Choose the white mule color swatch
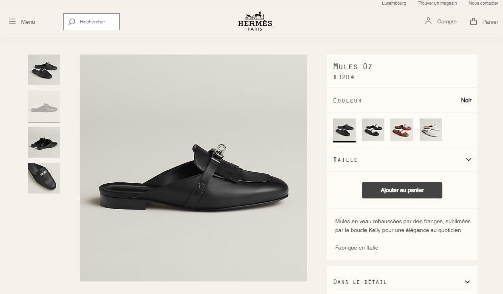The image size is (503, 294). pyautogui.click(x=431, y=130)
